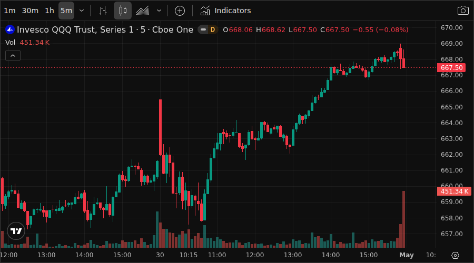Viewport: 474px width, 263px height.
Task: Click the 30 date marker on time axis
Action: click(x=160, y=255)
